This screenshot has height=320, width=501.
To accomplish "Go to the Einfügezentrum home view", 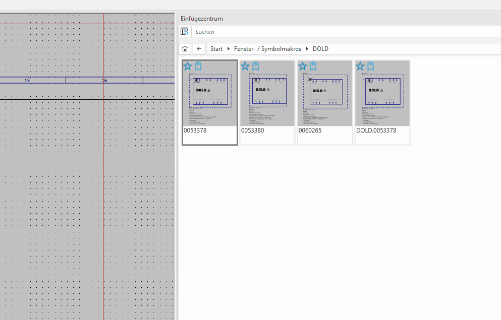I will click(185, 49).
